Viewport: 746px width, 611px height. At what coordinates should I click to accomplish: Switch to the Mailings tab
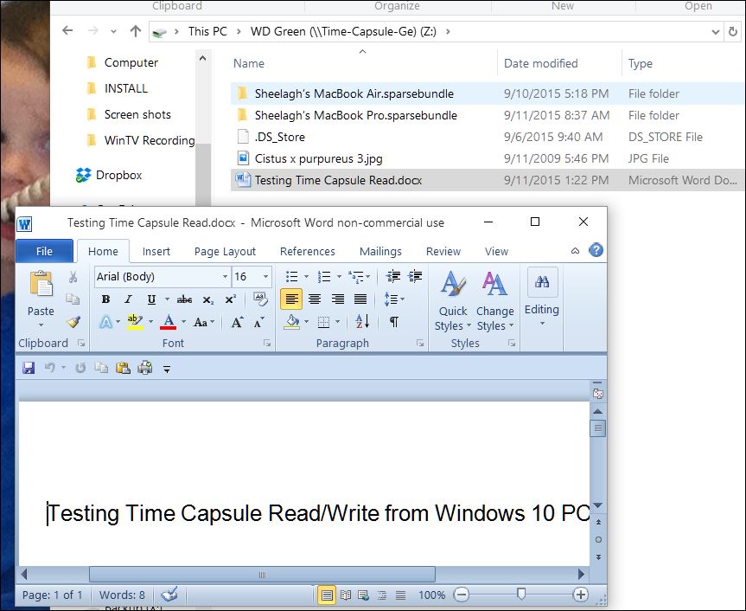380,251
